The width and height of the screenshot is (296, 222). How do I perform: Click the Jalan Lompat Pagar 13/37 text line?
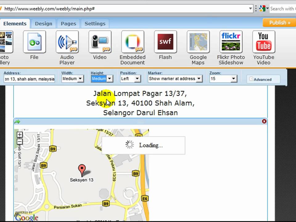click(x=140, y=93)
